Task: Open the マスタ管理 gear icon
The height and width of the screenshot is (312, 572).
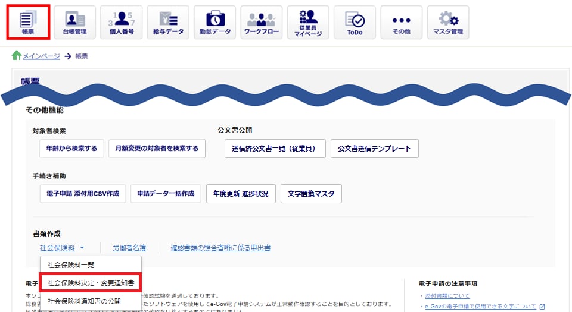Action: click(447, 23)
